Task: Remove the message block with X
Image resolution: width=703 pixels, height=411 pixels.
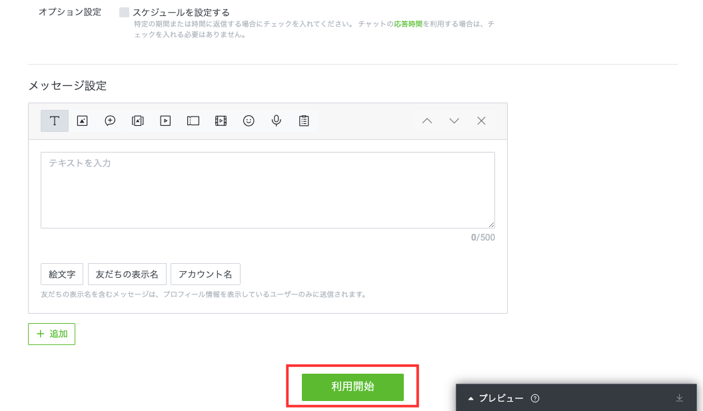Action: 481,121
